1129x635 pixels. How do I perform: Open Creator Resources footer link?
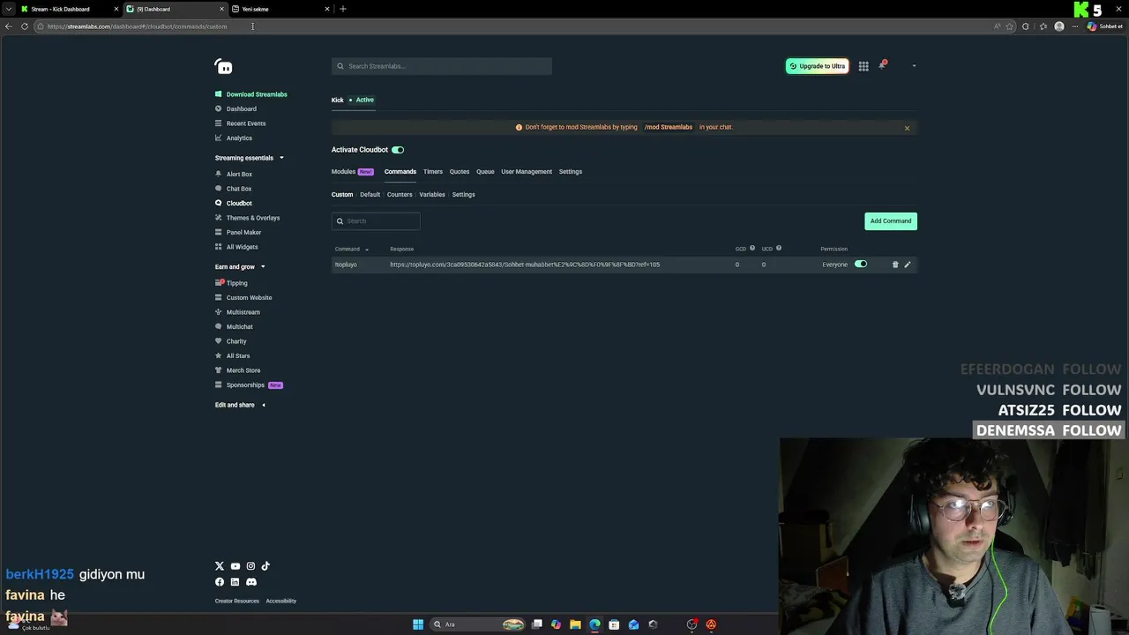click(237, 601)
